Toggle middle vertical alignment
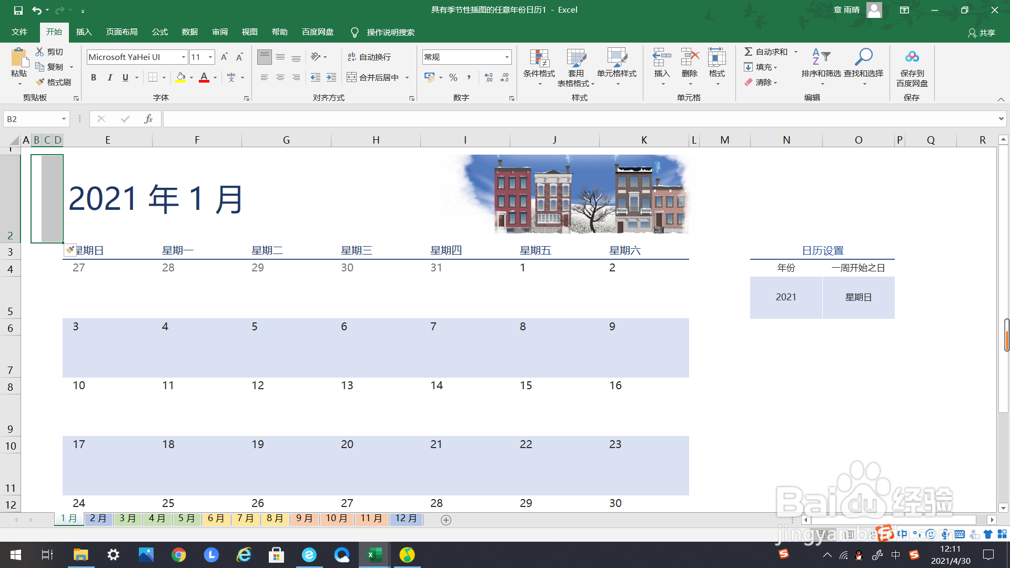 tap(280, 57)
